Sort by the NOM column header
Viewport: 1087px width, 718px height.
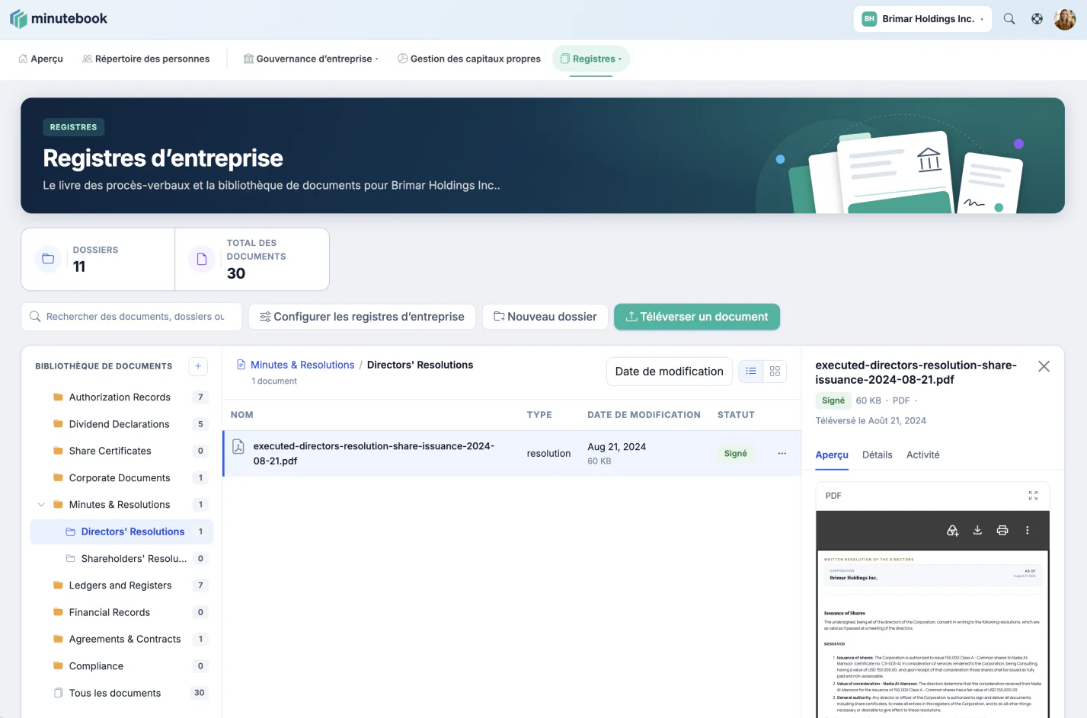pos(242,415)
